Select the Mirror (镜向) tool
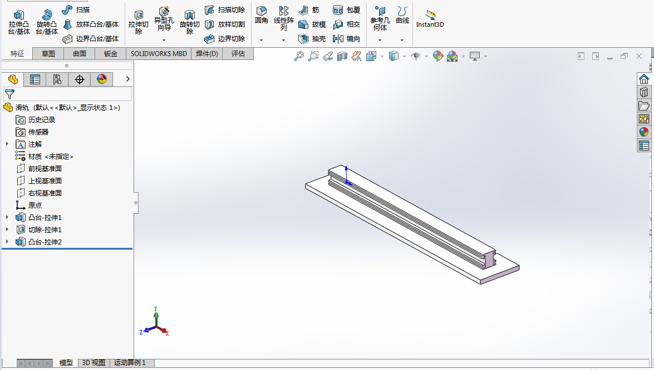The height and width of the screenshot is (370, 654). [x=347, y=39]
